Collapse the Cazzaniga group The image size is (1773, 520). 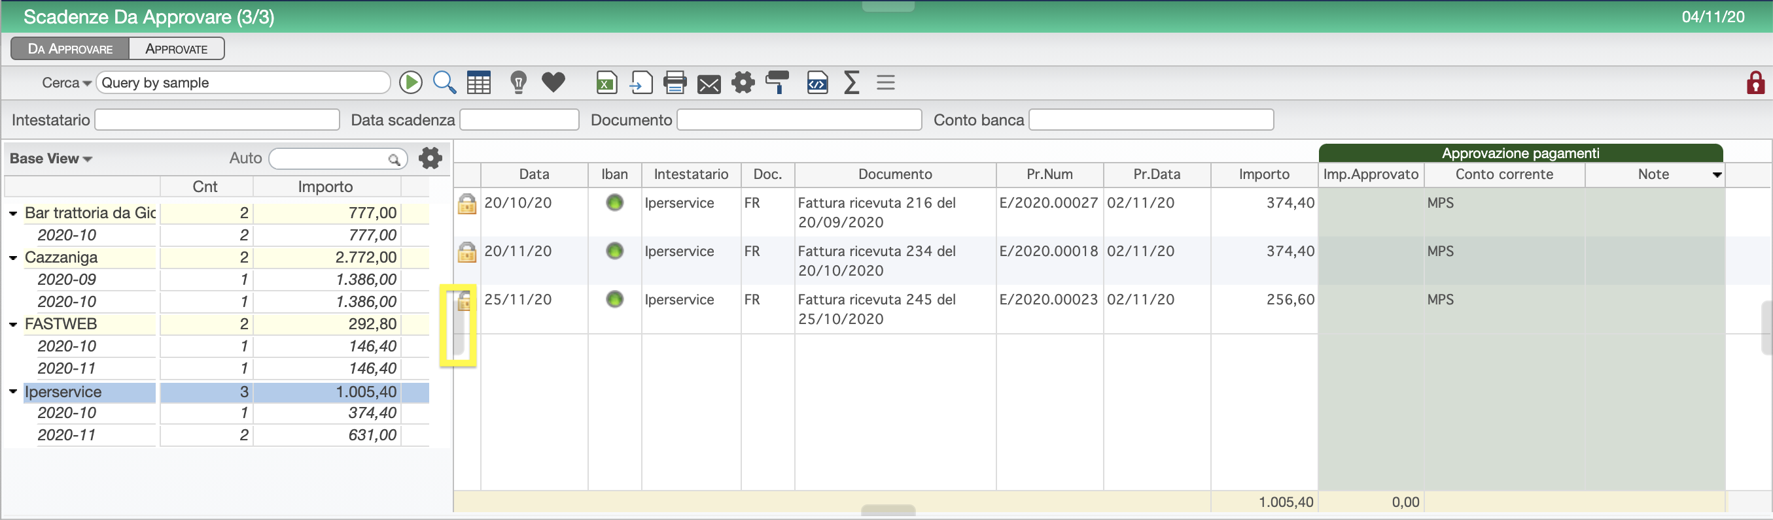[x=13, y=258]
